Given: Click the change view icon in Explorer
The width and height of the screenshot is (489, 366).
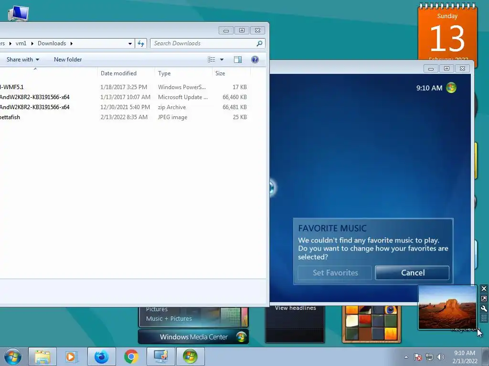Looking at the screenshot, I should coord(212,60).
